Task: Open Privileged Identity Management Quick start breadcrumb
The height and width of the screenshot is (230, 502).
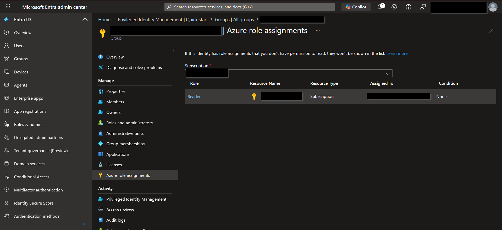Action: (x=163, y=20)
